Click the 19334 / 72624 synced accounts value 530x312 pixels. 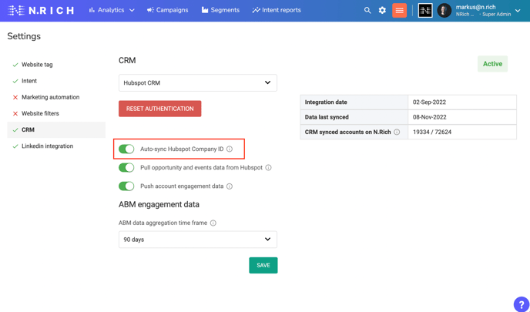432,133
